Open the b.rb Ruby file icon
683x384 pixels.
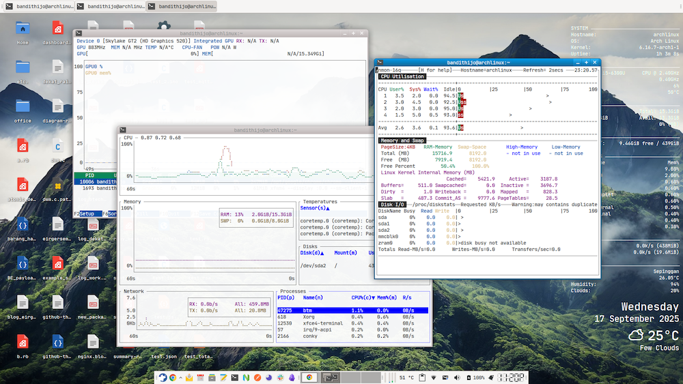23,342
